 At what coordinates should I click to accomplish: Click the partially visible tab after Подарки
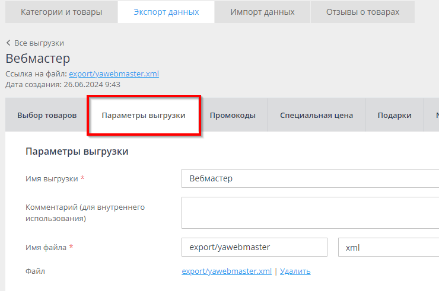[x=433, y=116]
